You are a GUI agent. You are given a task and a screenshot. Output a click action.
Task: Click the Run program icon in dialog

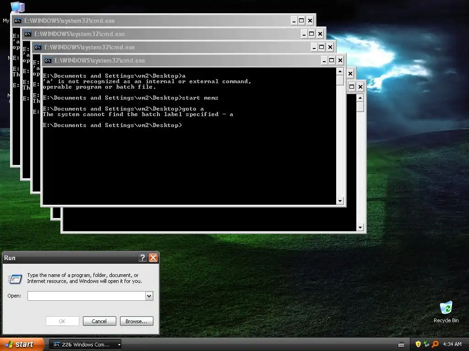coord(15,279)
